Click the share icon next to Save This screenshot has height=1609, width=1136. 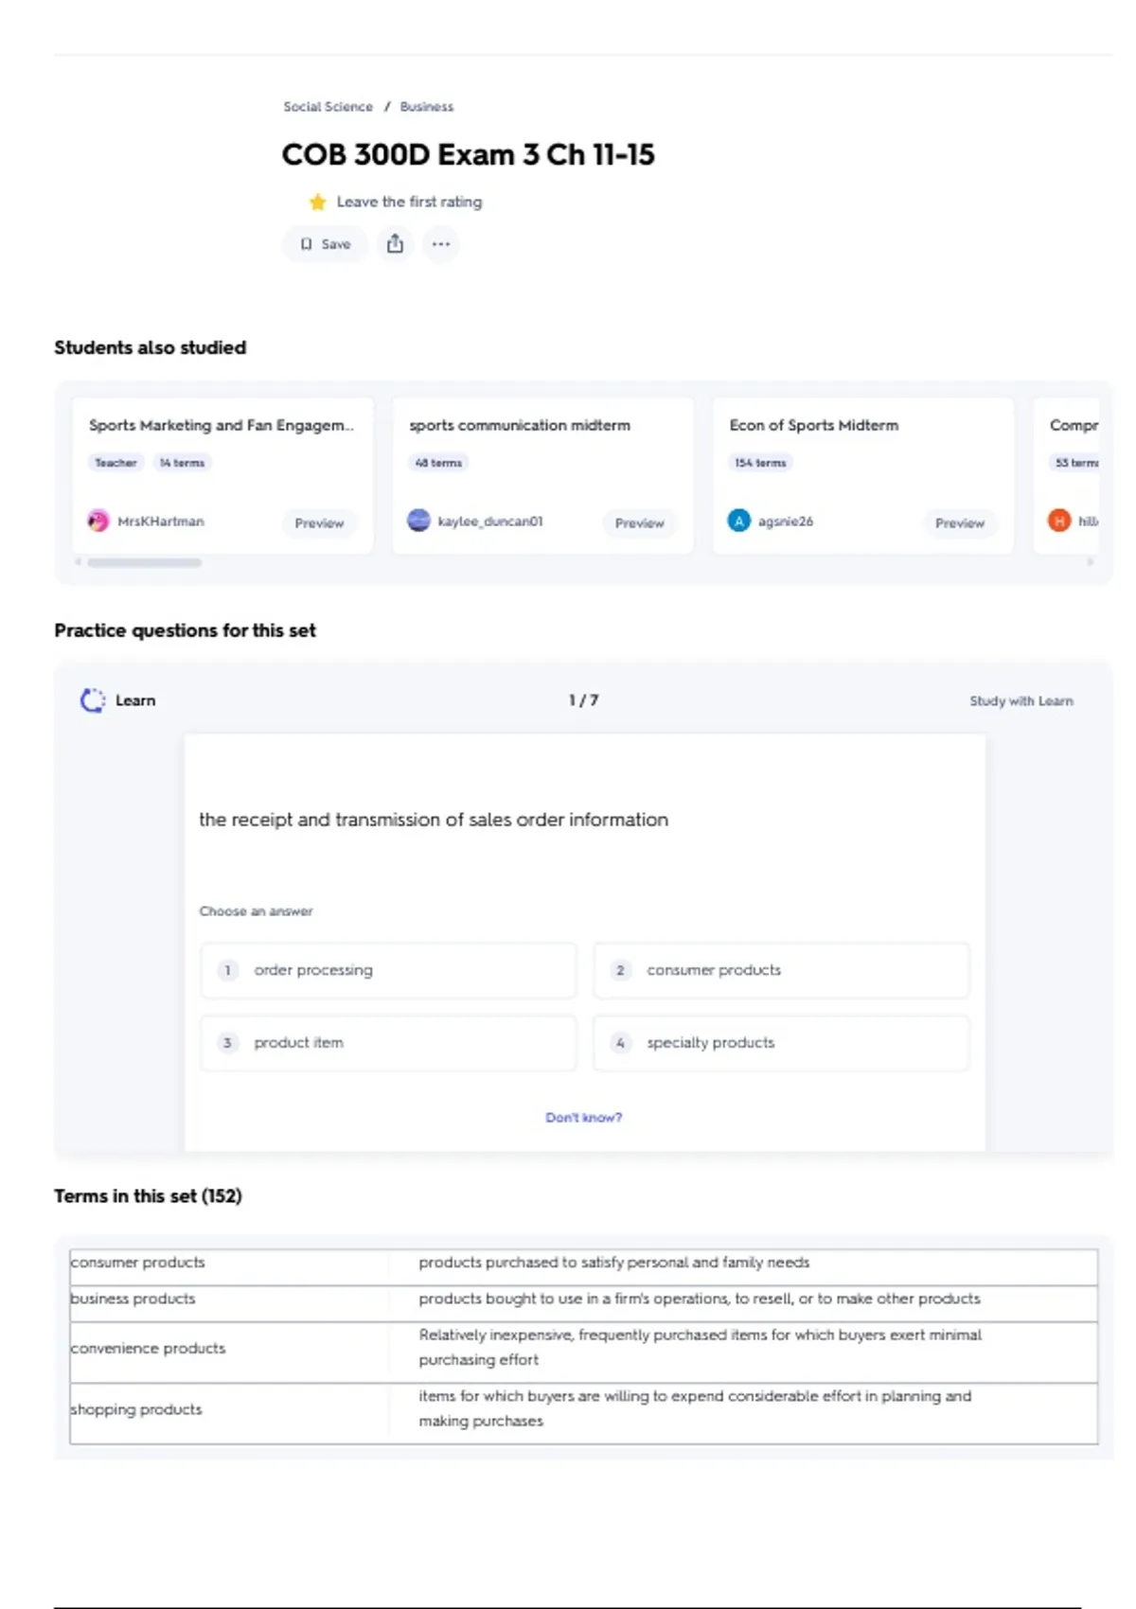point(395,244)
